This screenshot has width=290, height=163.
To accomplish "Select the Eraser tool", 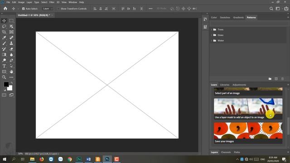I will (11, 49).
